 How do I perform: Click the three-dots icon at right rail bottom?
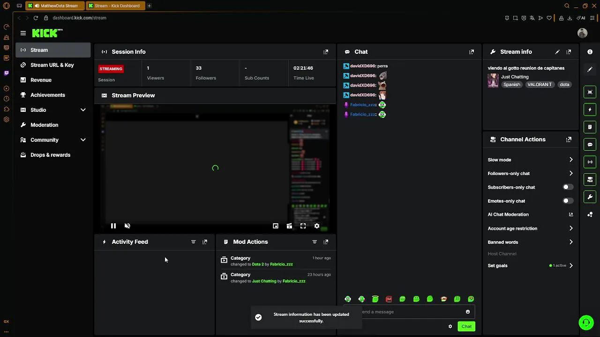590,214
